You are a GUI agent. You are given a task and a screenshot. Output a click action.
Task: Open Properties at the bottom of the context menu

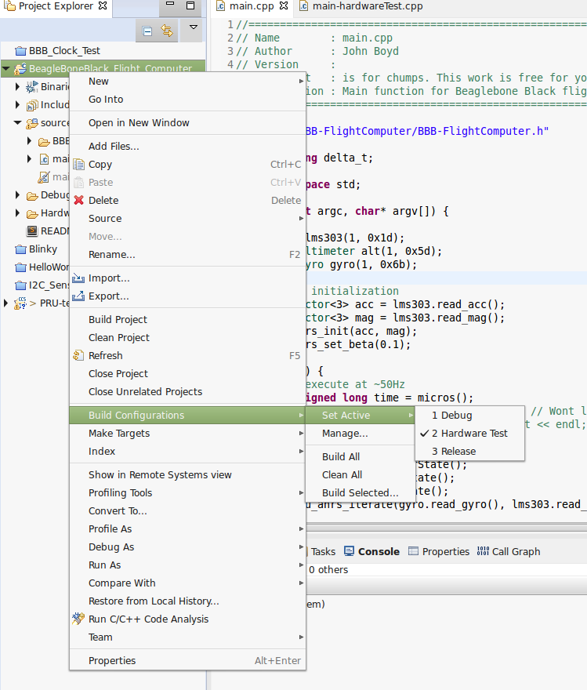pos(112,661)
